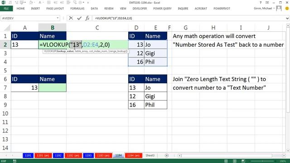Cancel the formula entry with X icon
This screenshot has width=290, height=163.
pos(71,18)
